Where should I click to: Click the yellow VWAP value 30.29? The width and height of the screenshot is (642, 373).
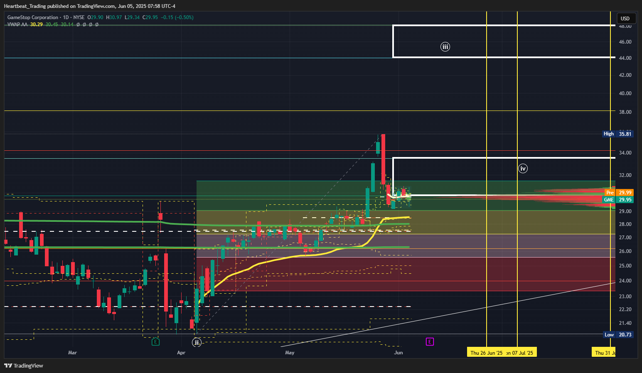click(x=37, y=25)
